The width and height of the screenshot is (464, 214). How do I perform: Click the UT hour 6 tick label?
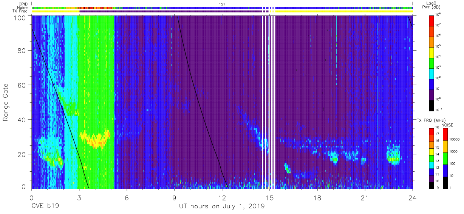click(127, 197)
